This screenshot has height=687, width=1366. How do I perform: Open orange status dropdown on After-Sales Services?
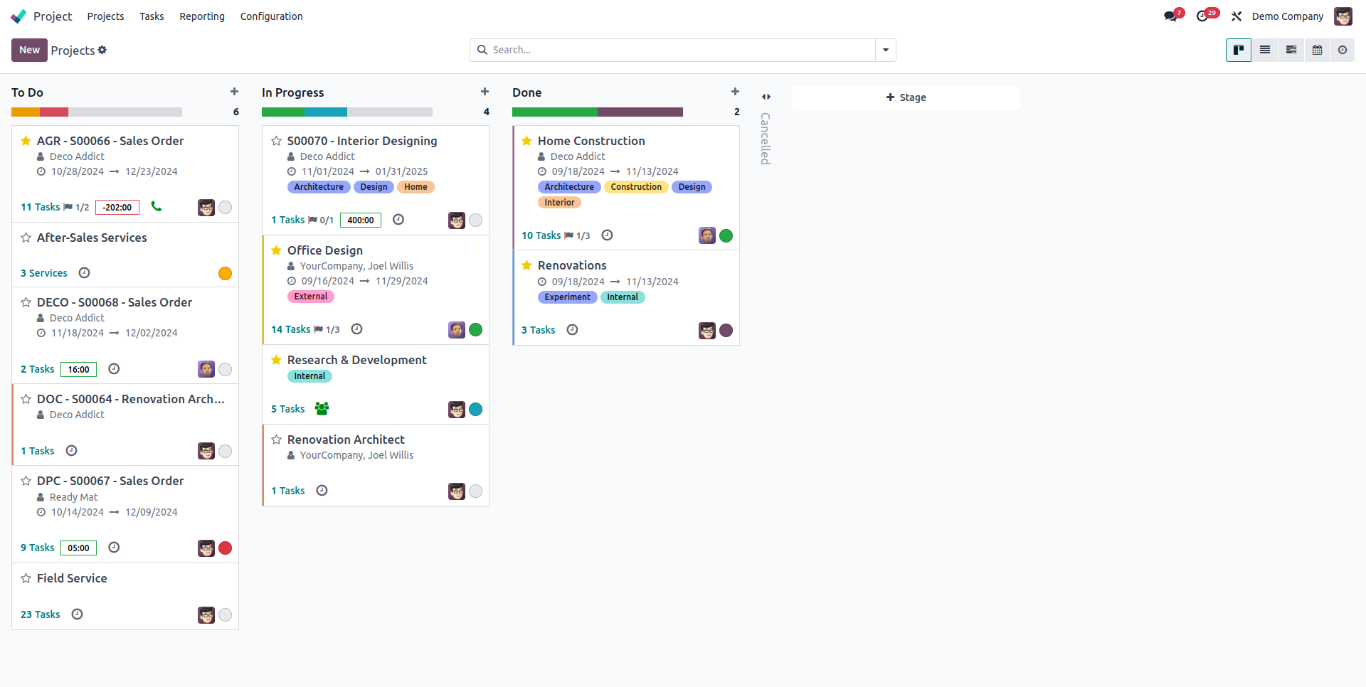click(226, 274)
